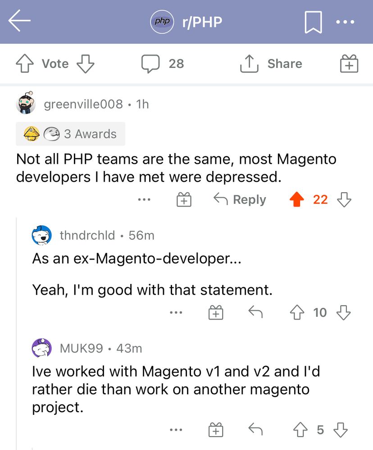View greenville008's 3 Awards badge
The height and width of the screenshot is (450, 373).
click(x=71, y=134)
